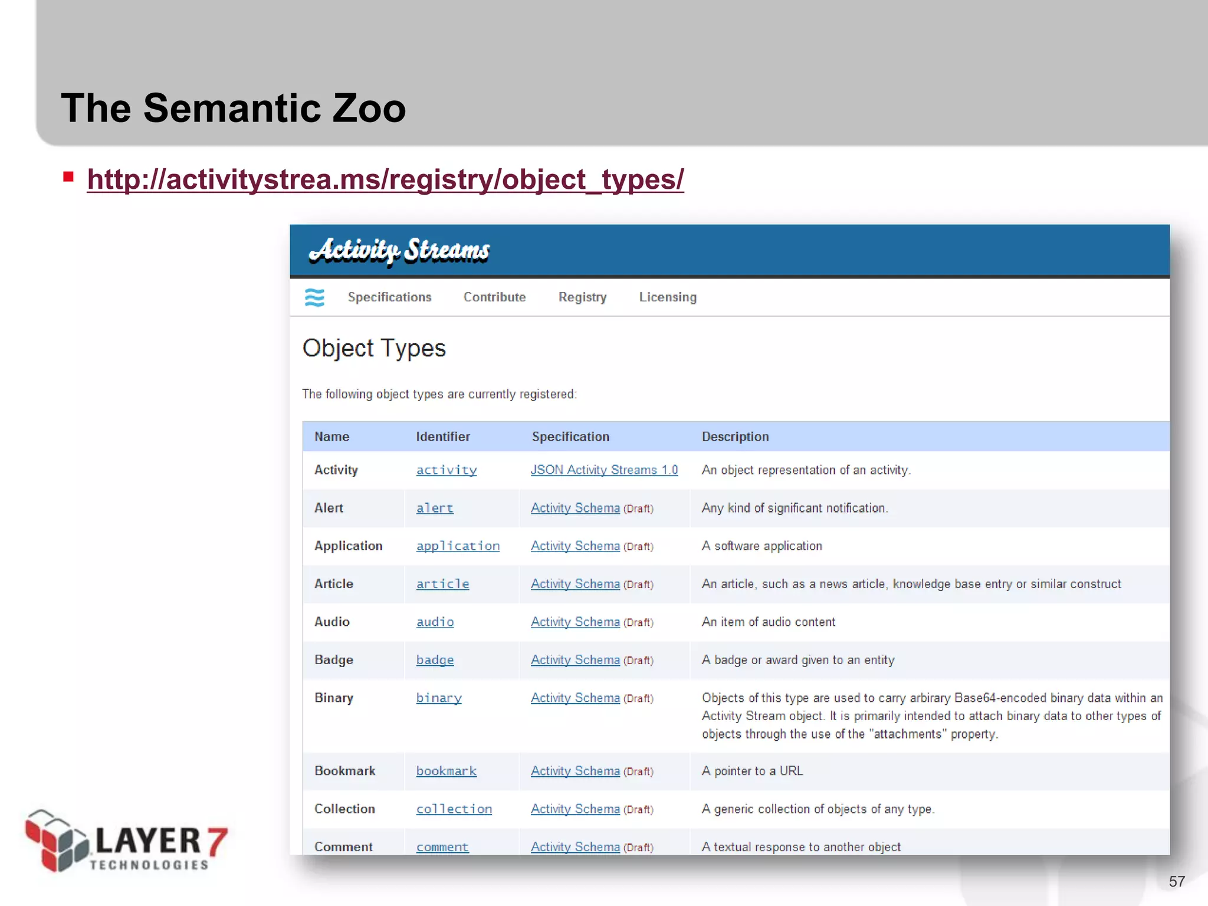Open the Registry menu item
1208x906 pixels.
tap(582, 297)
